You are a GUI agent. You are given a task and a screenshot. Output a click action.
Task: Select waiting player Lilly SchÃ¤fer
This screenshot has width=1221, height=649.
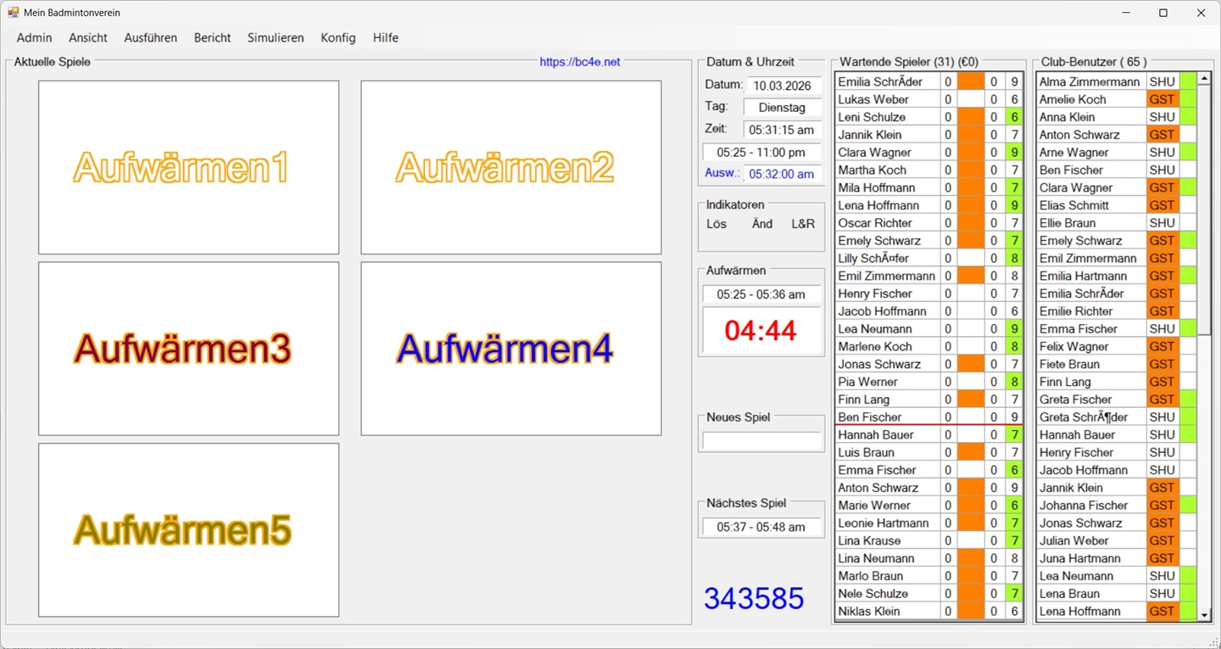(888, 258)
